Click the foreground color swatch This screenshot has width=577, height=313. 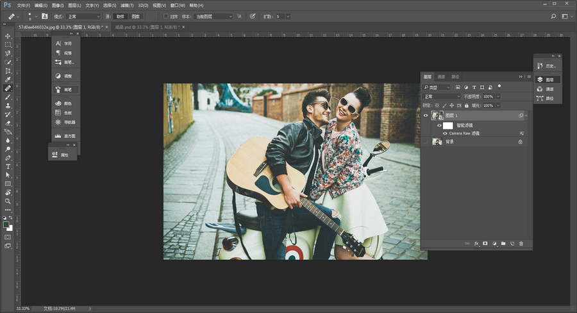click(6, 224)
